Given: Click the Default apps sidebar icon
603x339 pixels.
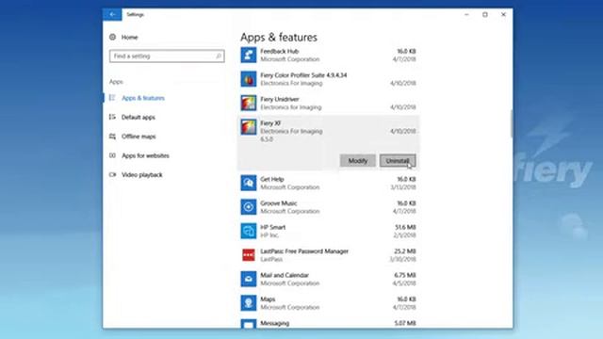Looking at the screenshot, I should pyautogui.click(x=112, y=117).
